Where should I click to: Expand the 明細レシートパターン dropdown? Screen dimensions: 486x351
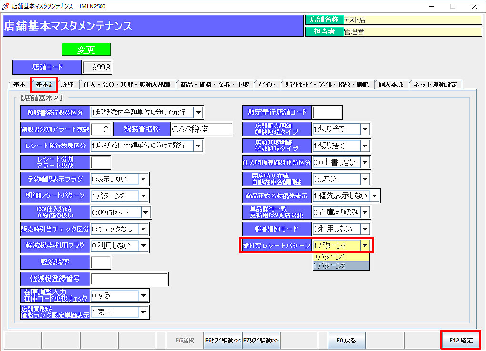click(x=144, y=195)
